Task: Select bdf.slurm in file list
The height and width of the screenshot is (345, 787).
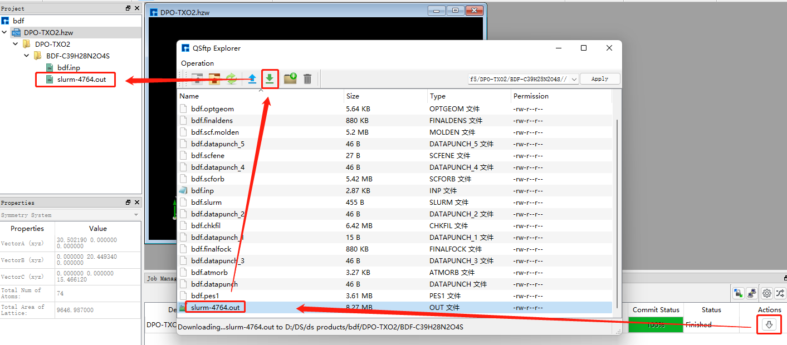Action: tap(206, 202)
